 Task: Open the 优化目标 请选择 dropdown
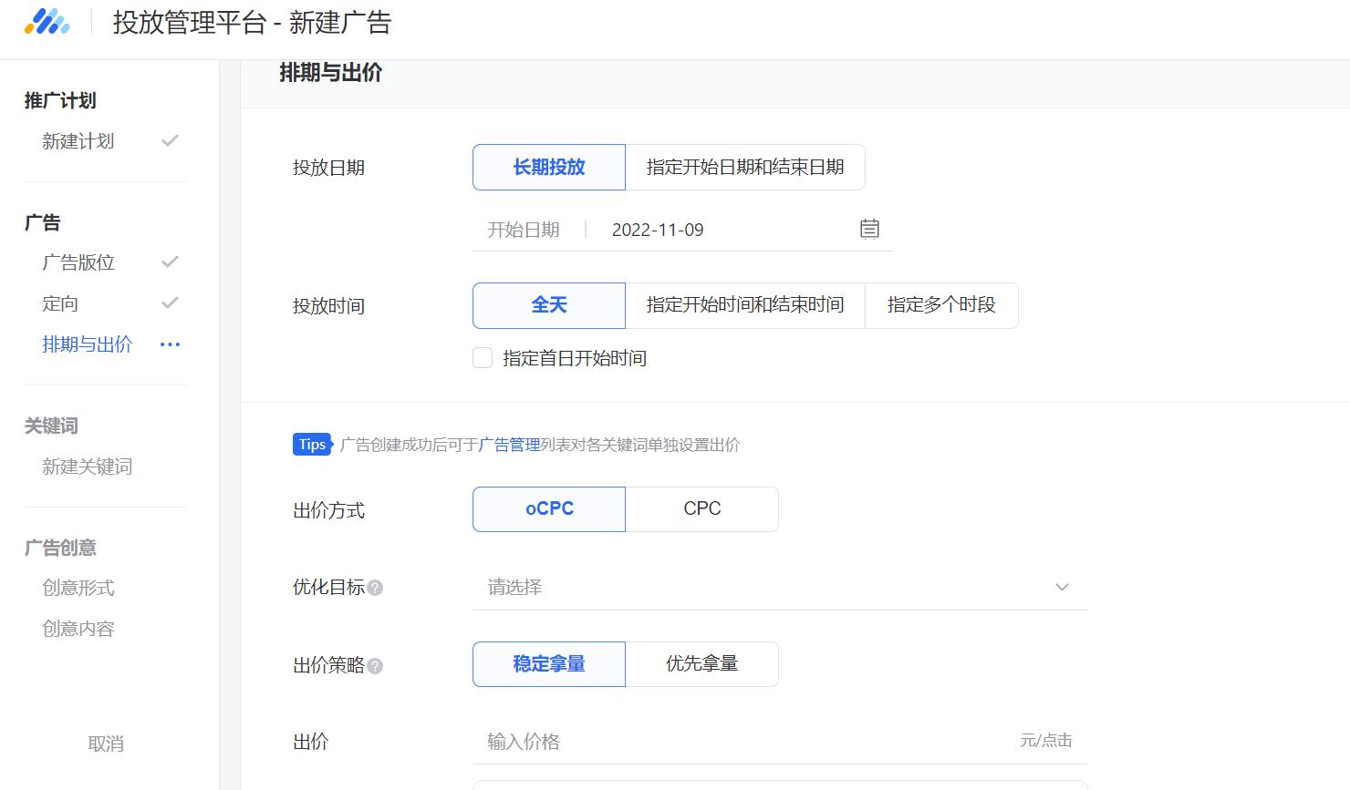click(x=766, y=588)
